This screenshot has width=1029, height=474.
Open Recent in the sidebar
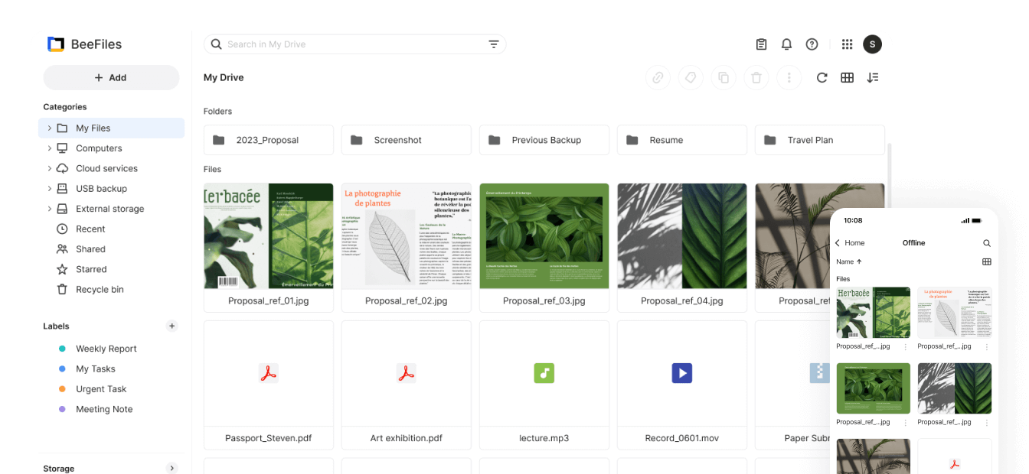pyautogui.click(x=90, y=229)
